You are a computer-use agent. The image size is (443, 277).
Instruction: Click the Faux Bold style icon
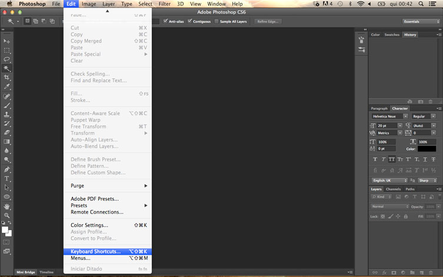tap(375, 159)
